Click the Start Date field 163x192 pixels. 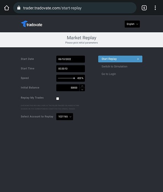(x=70, y=59)
